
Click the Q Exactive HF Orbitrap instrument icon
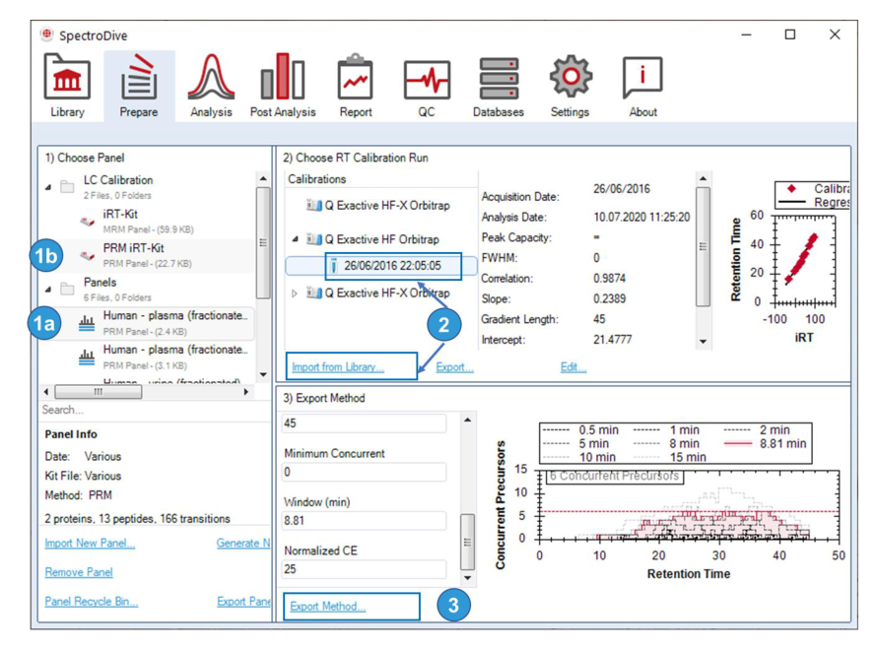click(x=313, y=239)
